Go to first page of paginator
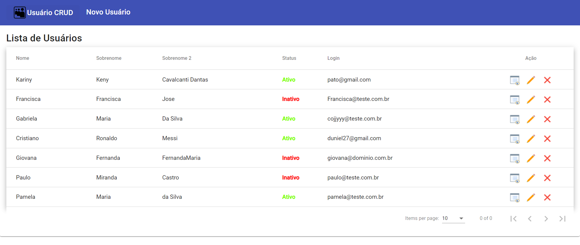 [x=513, y=219]
